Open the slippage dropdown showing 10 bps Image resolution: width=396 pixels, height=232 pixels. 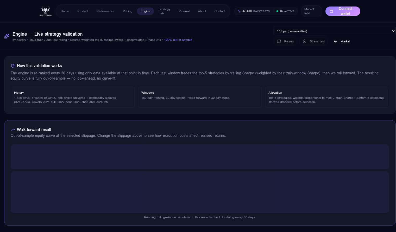coord(335,31)
